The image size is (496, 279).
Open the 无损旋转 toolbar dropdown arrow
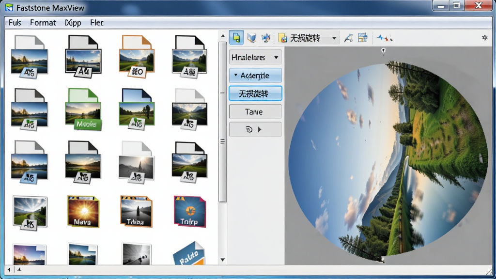[334, 38]
